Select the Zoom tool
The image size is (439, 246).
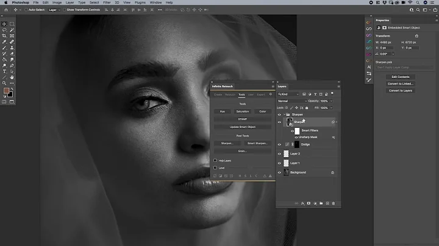[x=4, y=83]
